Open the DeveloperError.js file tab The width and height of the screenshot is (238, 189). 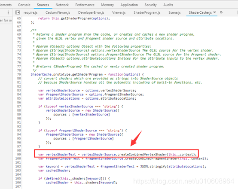point(91,12)
